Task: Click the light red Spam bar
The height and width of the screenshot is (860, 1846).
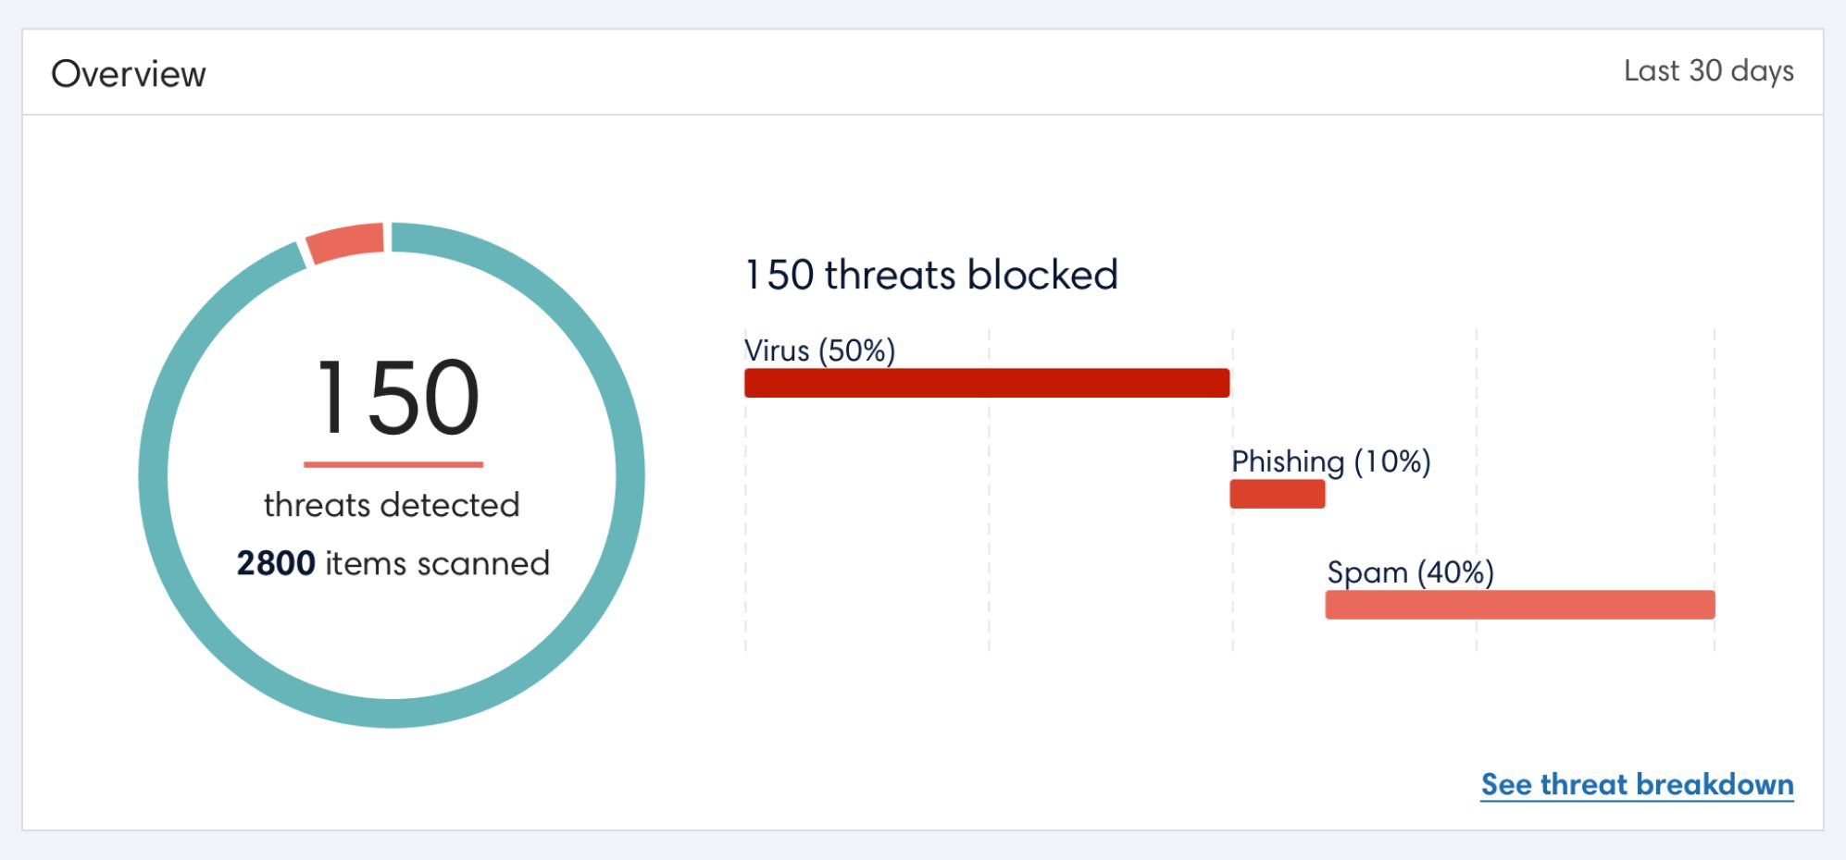Action: click(x=1519, y=605)
